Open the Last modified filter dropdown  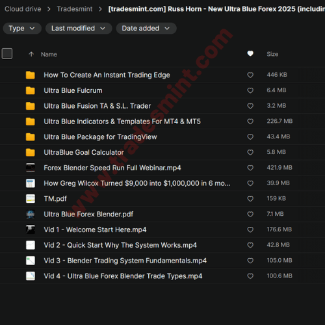[x=79, y=29]
